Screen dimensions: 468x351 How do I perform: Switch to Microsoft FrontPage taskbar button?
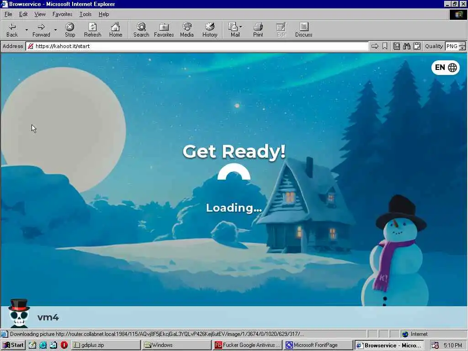pos(318,345)
